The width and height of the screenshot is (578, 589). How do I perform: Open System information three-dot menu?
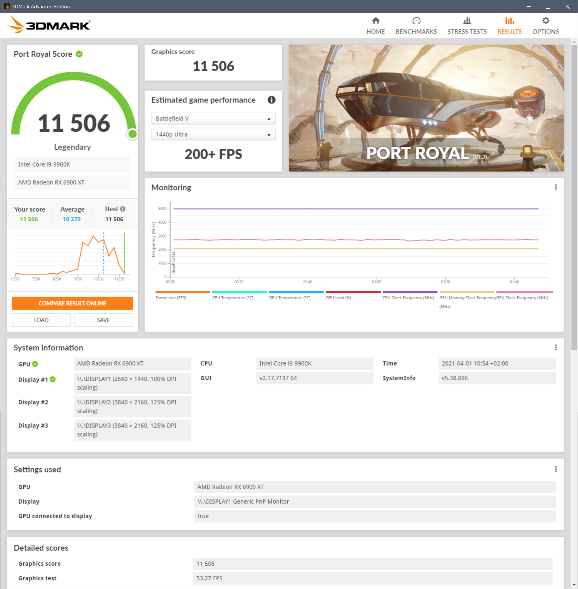coord(556,347)
